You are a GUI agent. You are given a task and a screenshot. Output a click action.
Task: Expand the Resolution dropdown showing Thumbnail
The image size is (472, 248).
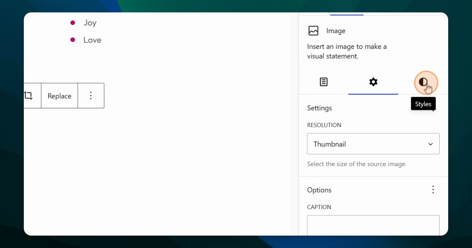pos(373,144)
